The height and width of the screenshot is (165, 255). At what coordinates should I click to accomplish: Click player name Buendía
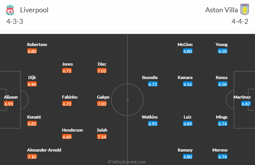(x=150, y=78)
